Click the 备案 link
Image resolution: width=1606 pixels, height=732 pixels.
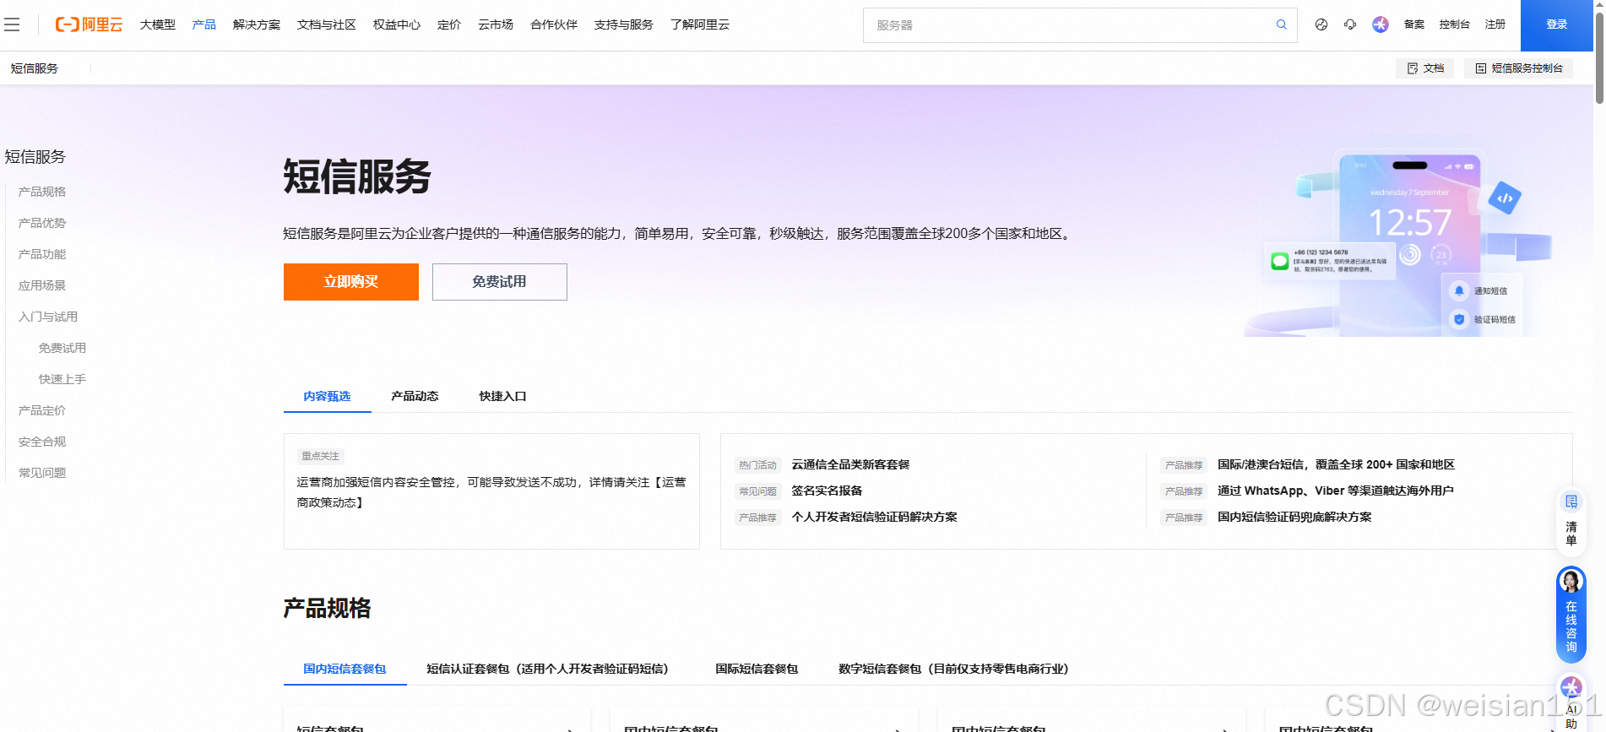pos(1414,24)
